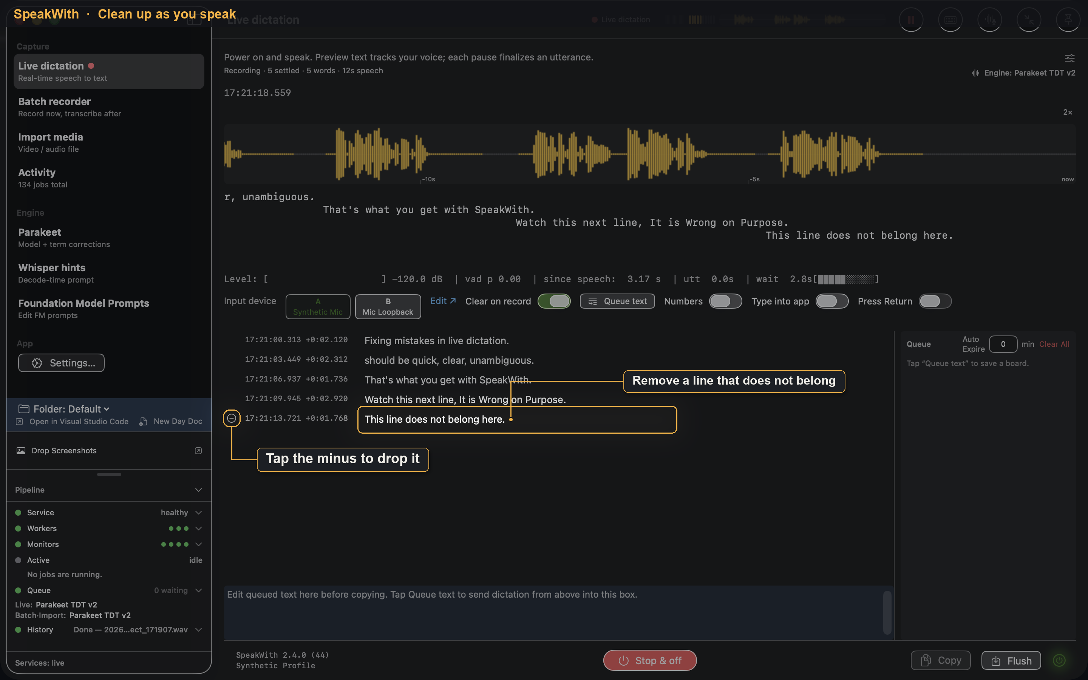Viewport: 1088px width, 680px height.
Task: Enable the Press Return switch
Action: pos(935,301)
